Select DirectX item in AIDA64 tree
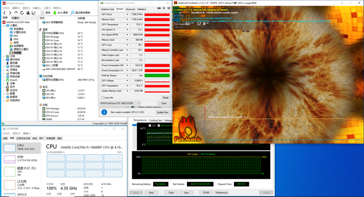This screenshot has height=197, width=364. tap(11, 80)
